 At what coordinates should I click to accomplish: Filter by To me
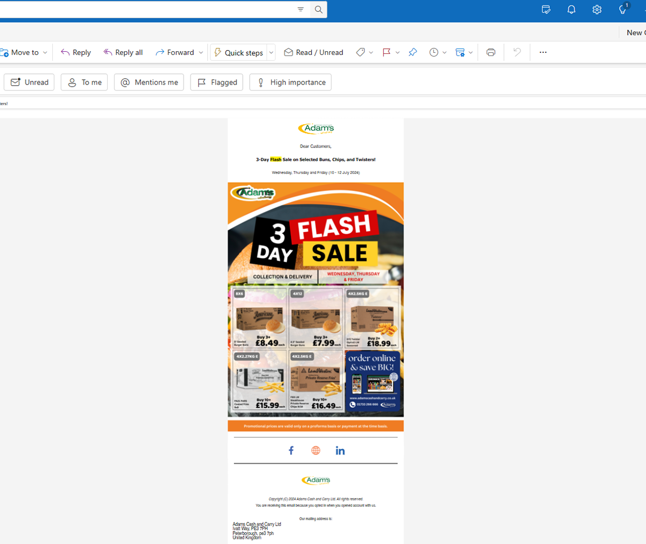85,82
